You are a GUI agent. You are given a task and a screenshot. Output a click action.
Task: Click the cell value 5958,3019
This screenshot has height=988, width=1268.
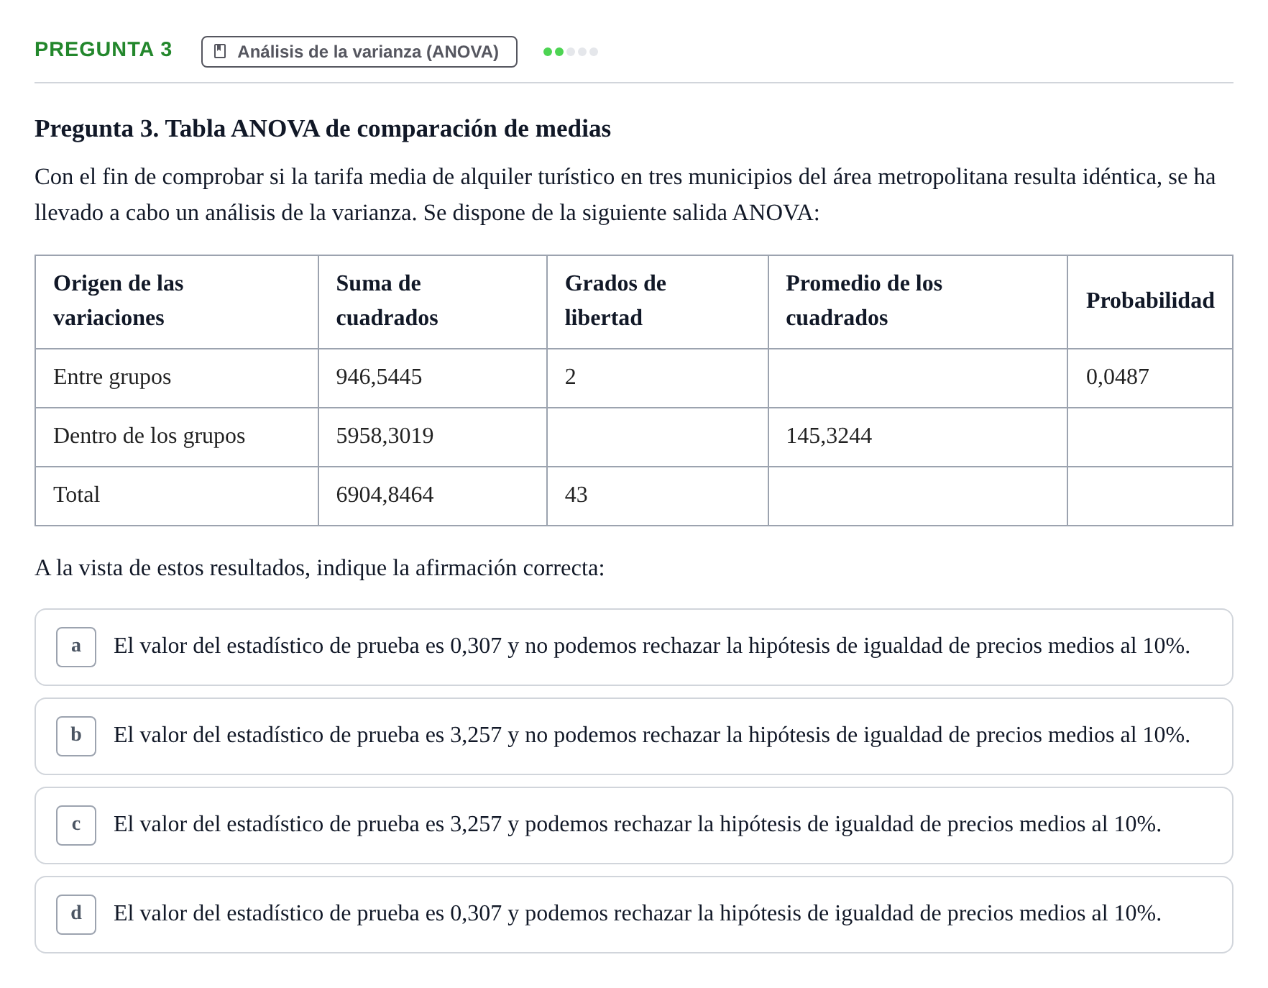385,436
